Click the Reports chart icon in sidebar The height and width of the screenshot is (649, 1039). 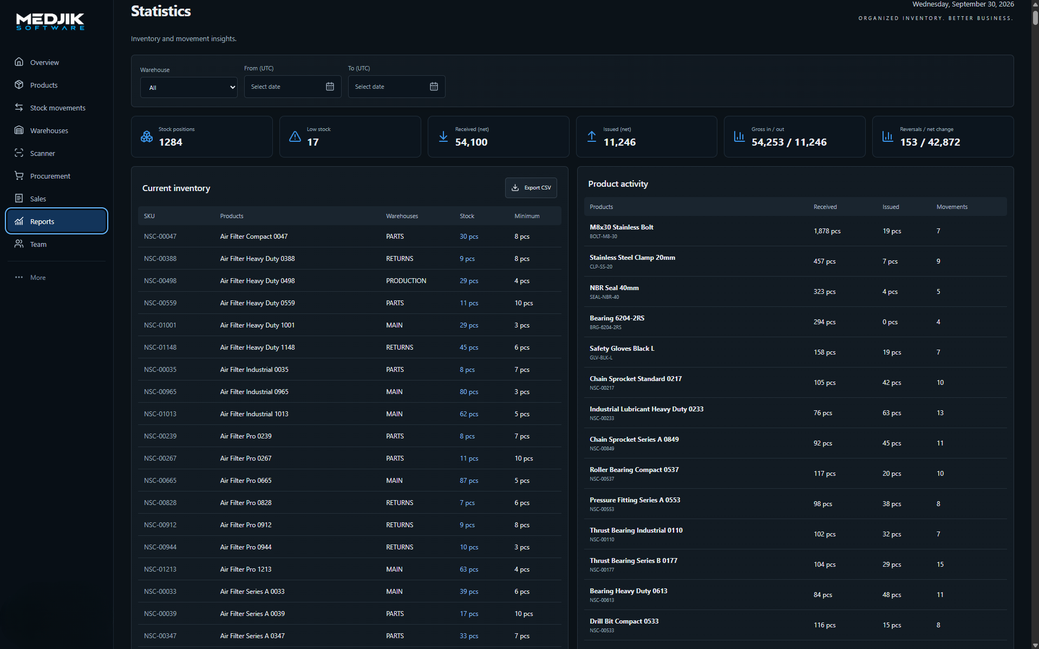19,221
